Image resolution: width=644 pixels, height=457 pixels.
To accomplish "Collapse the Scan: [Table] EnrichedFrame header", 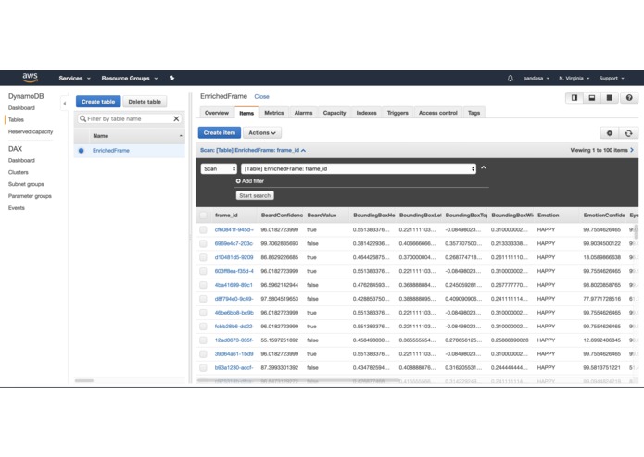I will tap(253, 150).
